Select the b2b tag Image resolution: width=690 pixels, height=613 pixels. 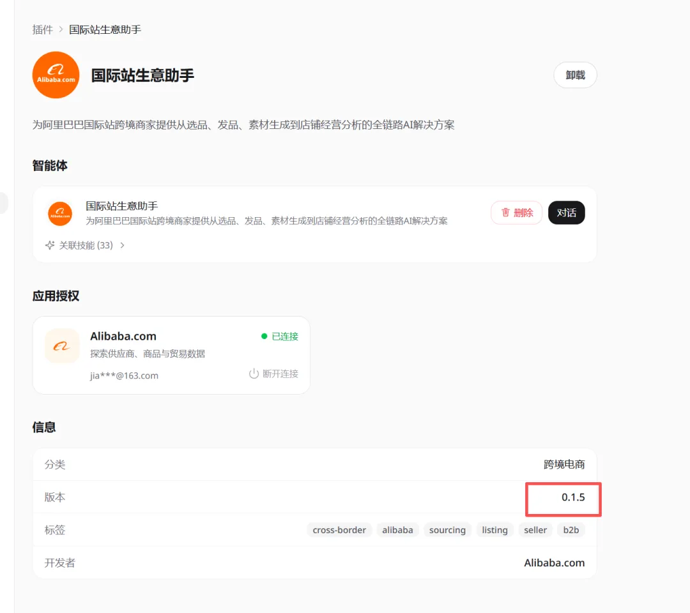click(571, 530)
